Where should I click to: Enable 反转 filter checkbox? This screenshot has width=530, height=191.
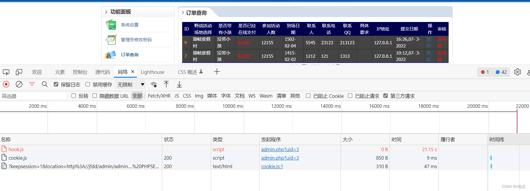tap(74, 96)
